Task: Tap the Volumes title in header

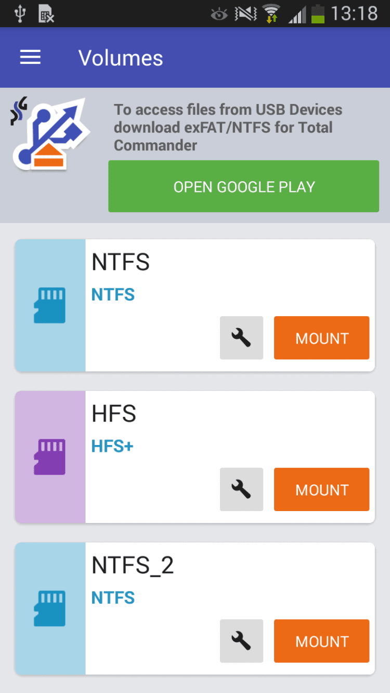Action: [x=121, y=58]
